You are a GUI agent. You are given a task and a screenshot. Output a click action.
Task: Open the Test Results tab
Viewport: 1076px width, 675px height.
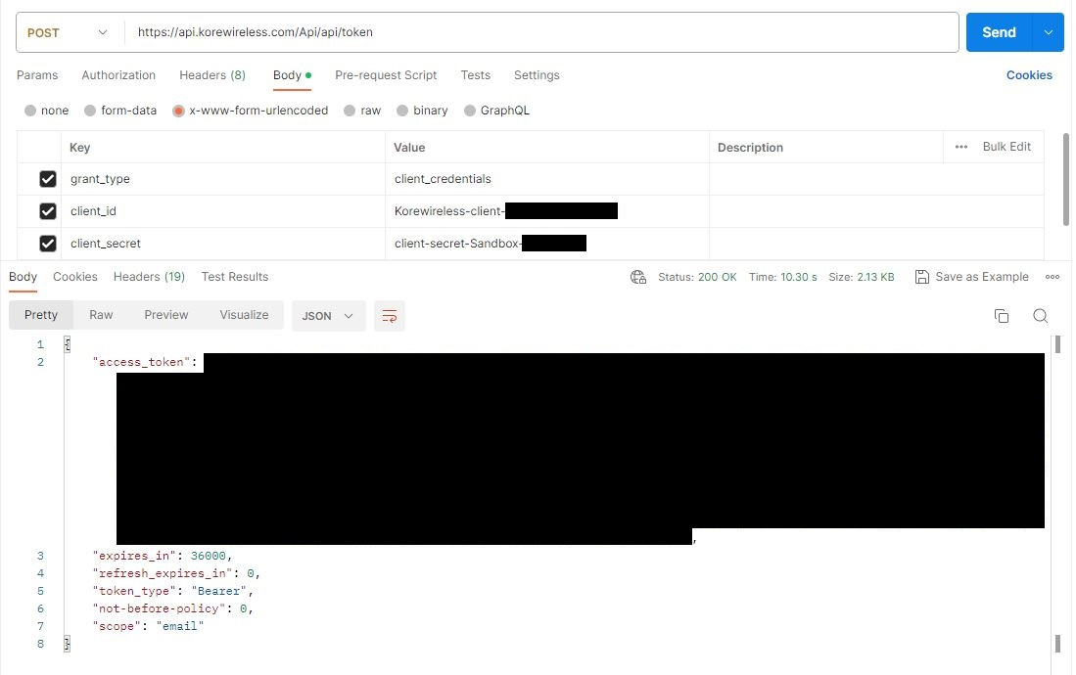click(x=234, y=277)
